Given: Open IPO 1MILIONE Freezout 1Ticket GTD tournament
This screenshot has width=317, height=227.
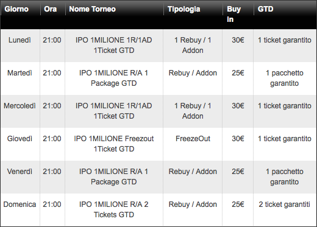Looking at the screenshot, I should [x=114, y=144].
